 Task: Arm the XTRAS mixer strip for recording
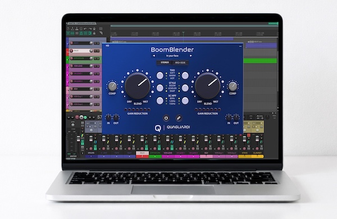point(244,149)
